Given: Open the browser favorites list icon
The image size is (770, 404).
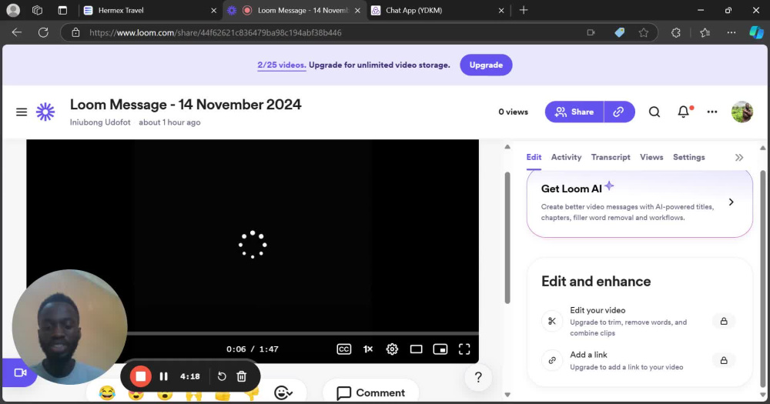Looking at the screenshot, I should click(x=705, y=33).
